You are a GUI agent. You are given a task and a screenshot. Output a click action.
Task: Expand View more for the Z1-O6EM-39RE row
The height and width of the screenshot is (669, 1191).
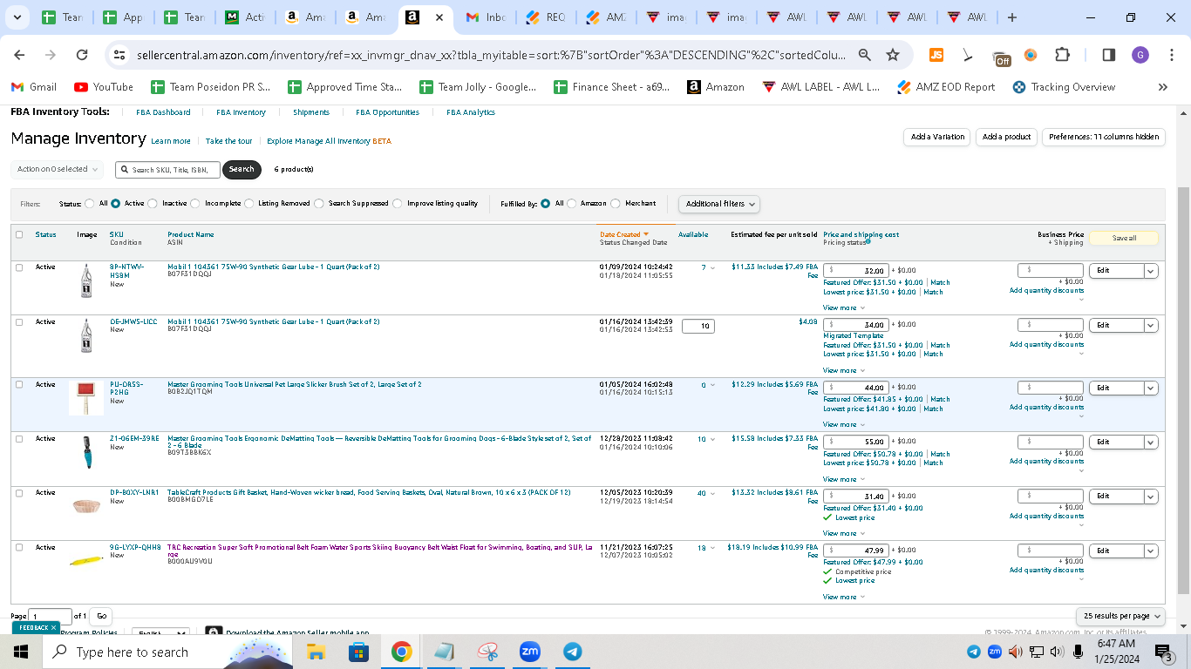coord(844,479)
